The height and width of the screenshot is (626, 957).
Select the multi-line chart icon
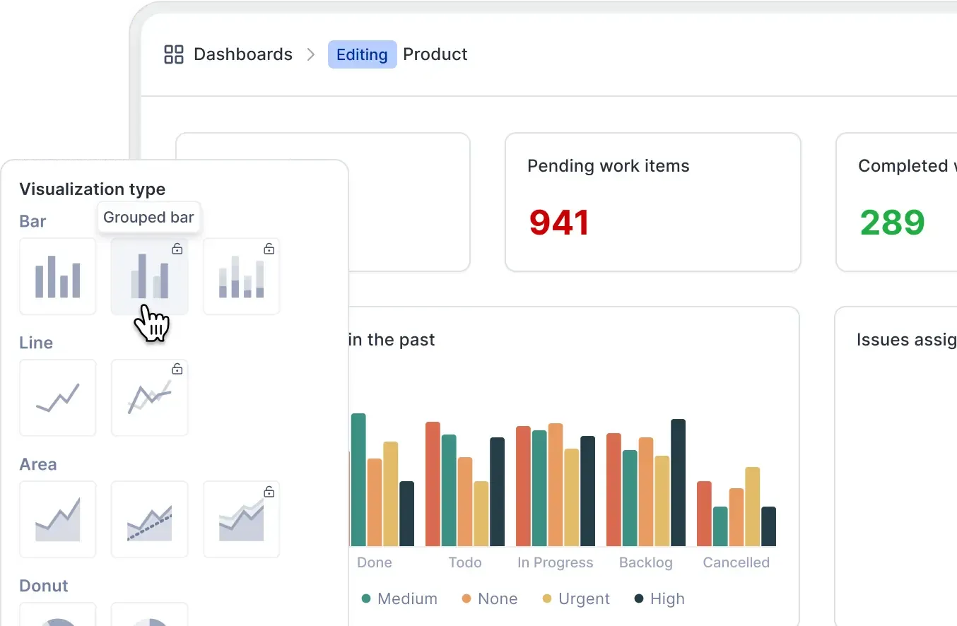(x=149, y=398)
